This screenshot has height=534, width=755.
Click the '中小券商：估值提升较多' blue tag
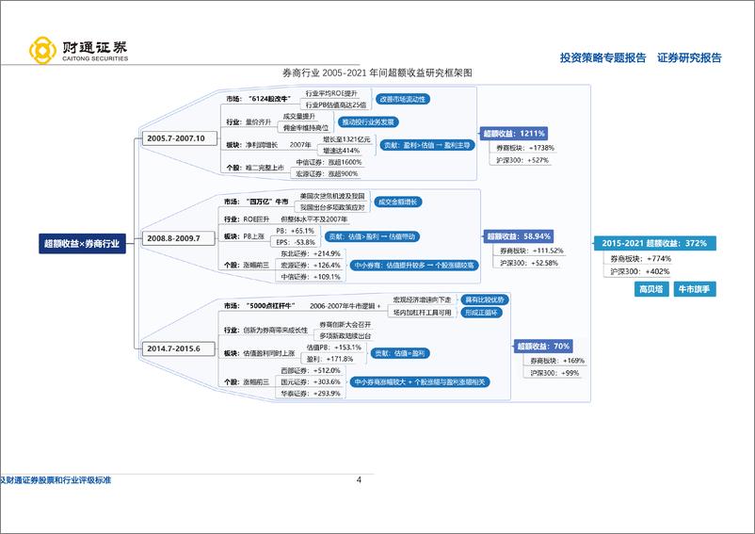414,265
